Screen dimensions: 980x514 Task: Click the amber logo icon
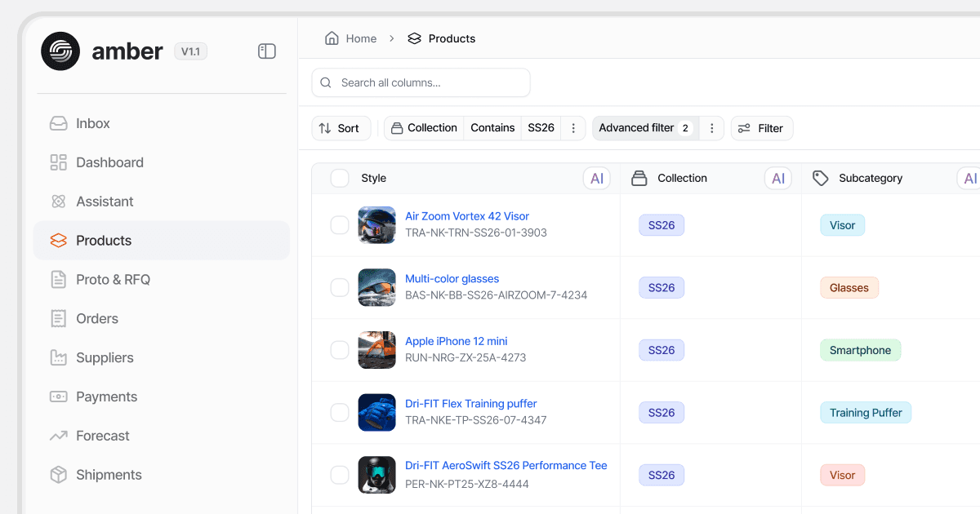click(60, 51)
